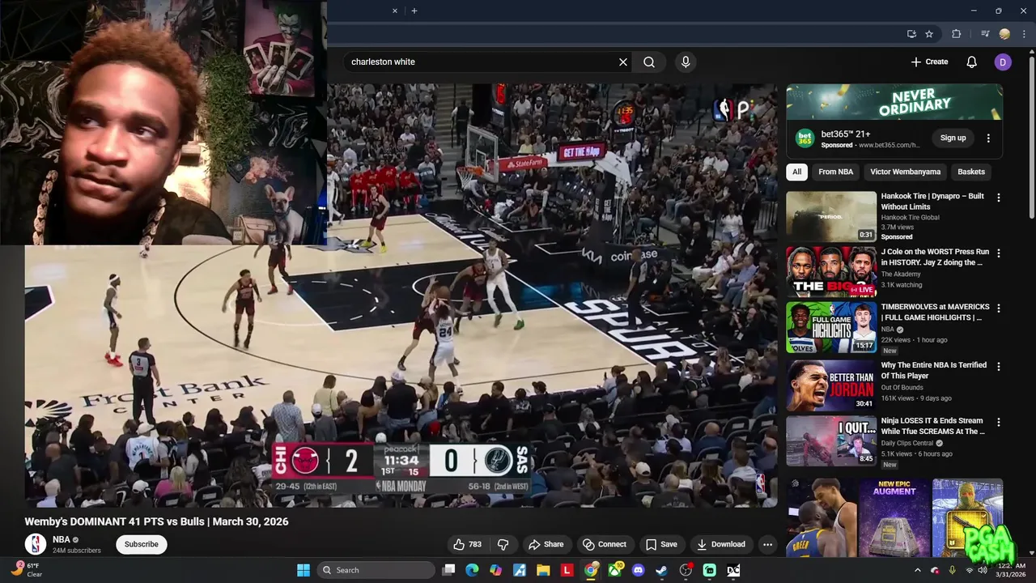Expand hidden system tray icons chevron
The width and height of the screenshot is (1036, 583).
[x=918, y=570]
